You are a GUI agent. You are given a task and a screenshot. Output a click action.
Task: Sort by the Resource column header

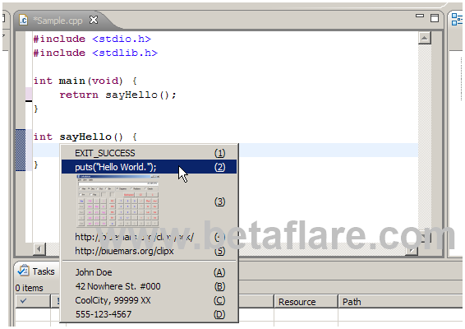[306, 301]
